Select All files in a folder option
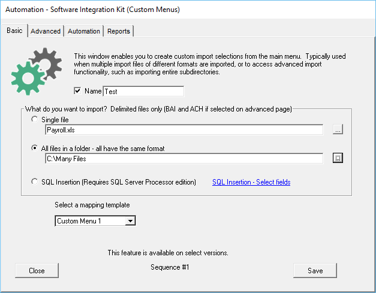This screenshot has width=376, height=293. pyautogui.click(x=34, y=148)
